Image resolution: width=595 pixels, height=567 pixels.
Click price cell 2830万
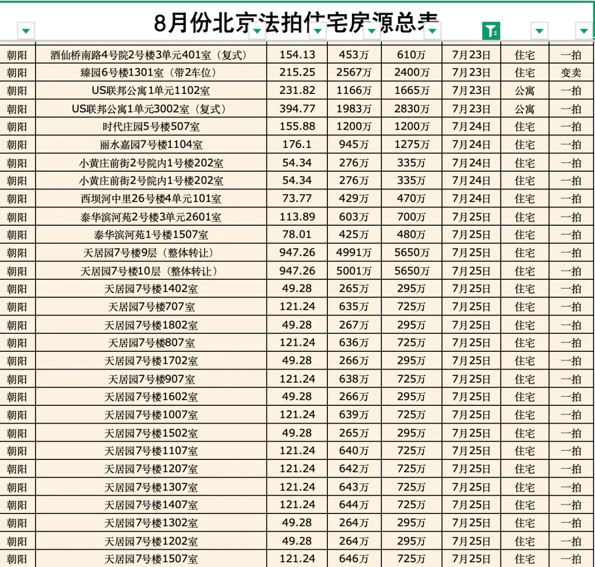pyautogui.click(x=412, y=109)
